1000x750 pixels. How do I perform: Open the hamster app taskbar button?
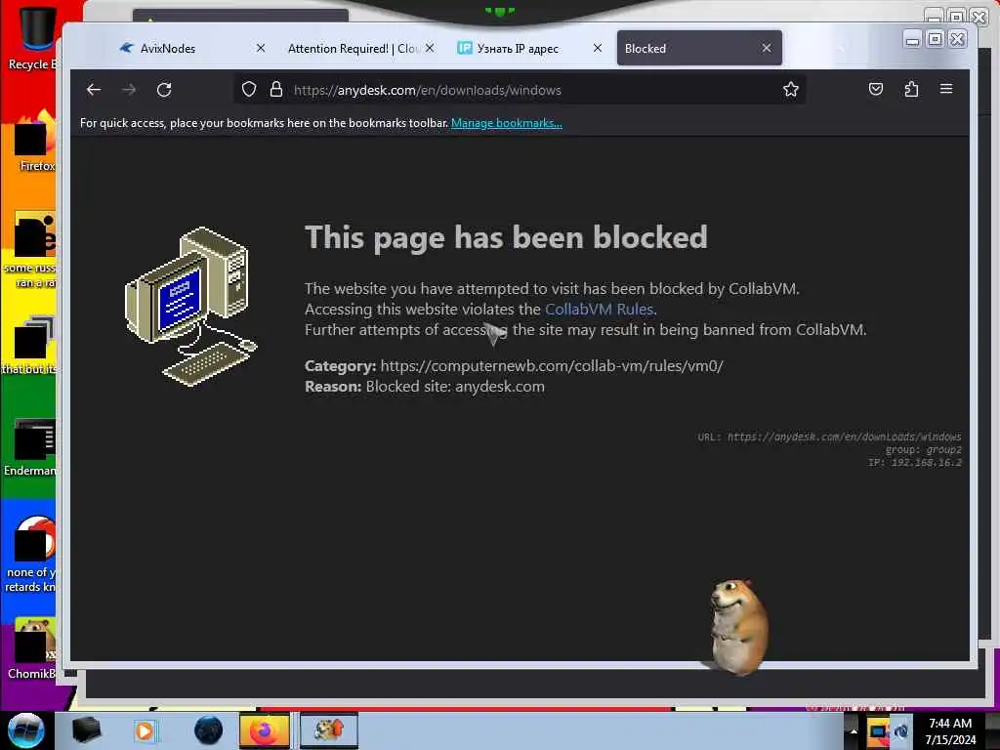point(328,730)
